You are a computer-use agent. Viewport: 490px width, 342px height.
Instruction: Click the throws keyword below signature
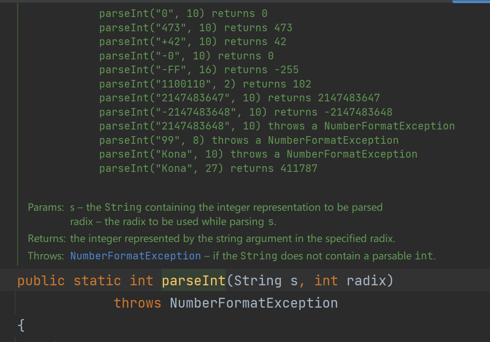click(137, 303)
